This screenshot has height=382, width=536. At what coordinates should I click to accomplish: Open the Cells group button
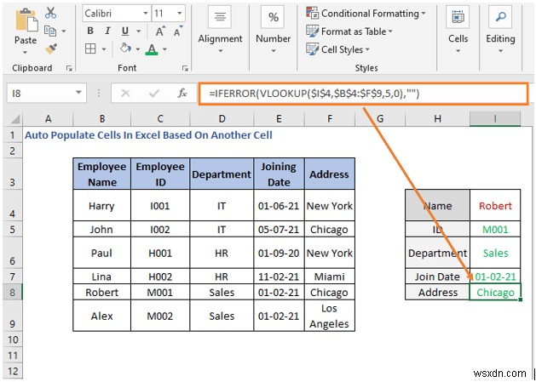click(x=458, y=29)
